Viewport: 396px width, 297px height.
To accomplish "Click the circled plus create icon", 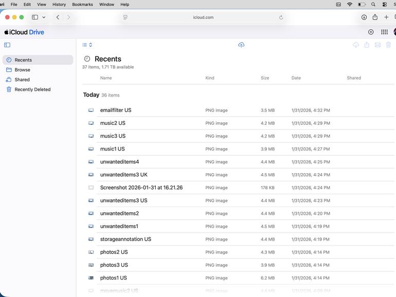I will tap(371, 32).
